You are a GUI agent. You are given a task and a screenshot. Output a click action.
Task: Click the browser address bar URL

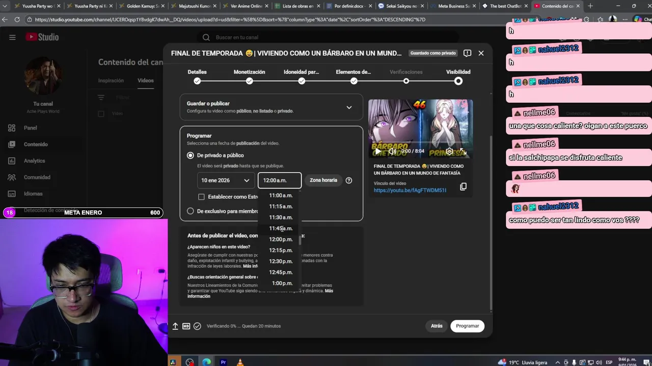tap(230, 19)
